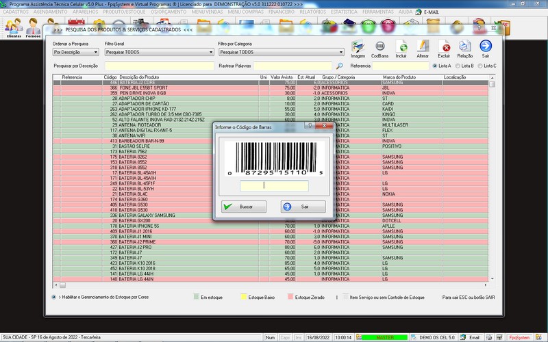
Task: Click the FpqSystem link in status bar
Action: (x=519, y=337)
